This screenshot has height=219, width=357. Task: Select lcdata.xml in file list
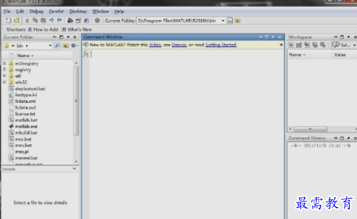(x=25, y=101)
